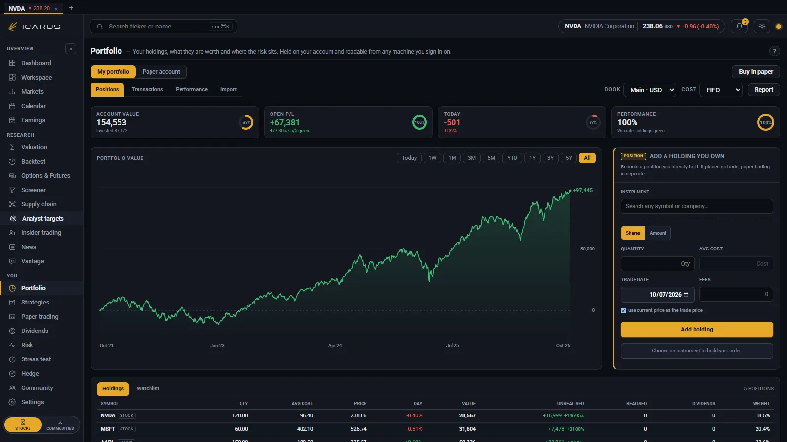
Task: Open the Import tab
Action: tap(228, 90)
